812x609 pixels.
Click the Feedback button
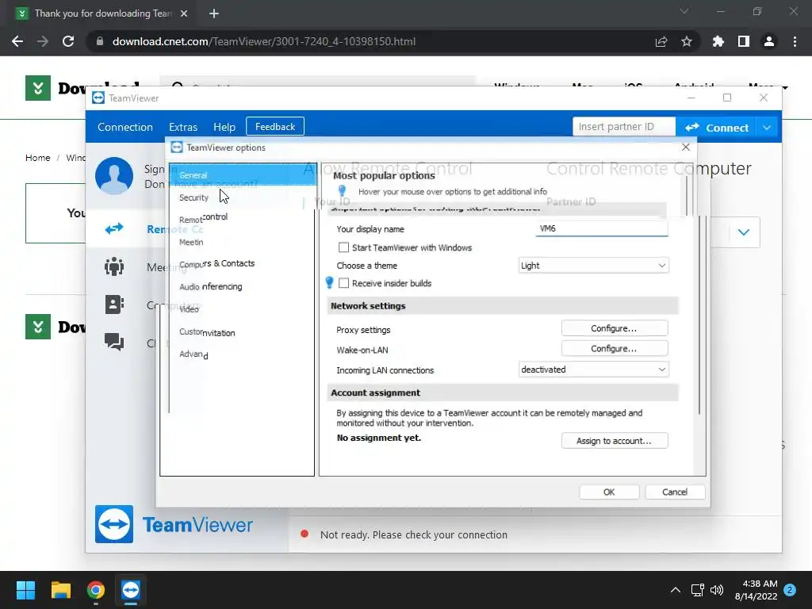coord(275,127)
